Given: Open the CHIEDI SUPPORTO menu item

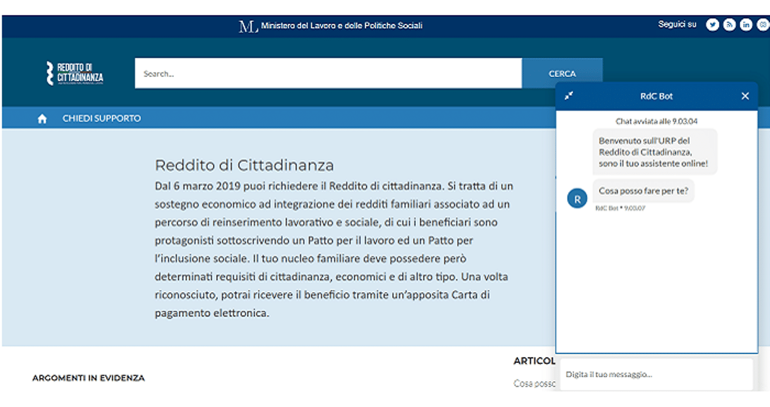Looking at the screenshot, I should click(x=102, y=118).
